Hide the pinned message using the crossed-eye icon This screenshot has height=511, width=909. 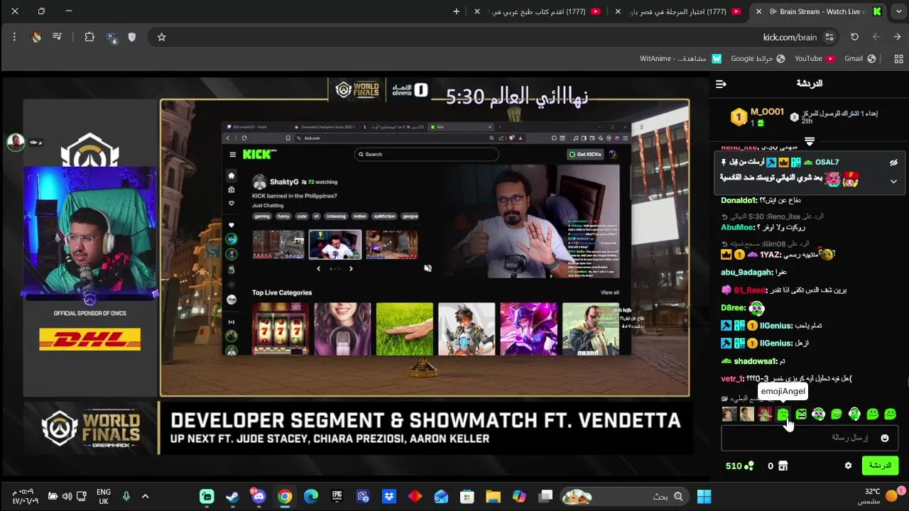pos(893,163)
